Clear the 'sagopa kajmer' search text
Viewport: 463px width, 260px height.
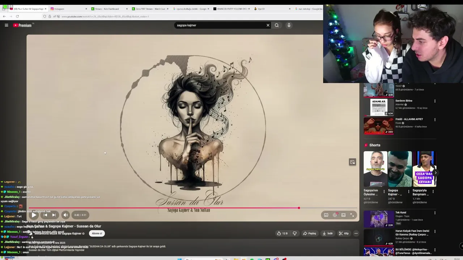(x=268, y=25)
